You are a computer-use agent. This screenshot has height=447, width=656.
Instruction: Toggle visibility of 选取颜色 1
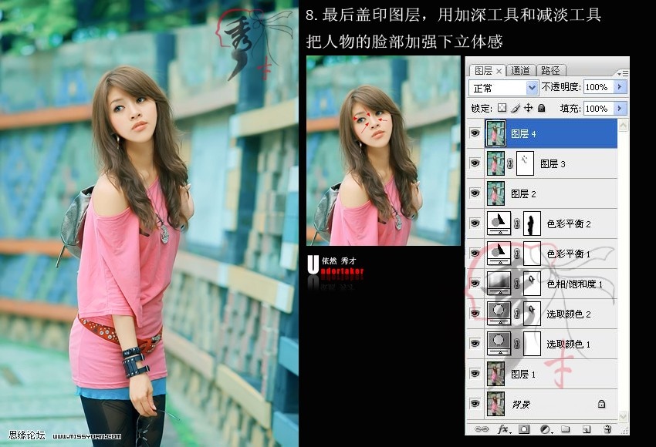(x=475, y=344)
